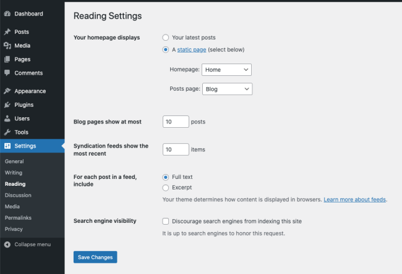This screenshot has height=274, width=402.
Task: Open the 'Learn more about feeds' link
Action: tap(354, 200)
